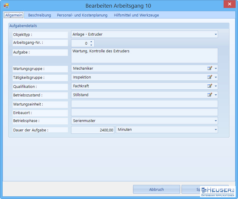Click the application icon in title bar
The height and width of the screenshot is (199, 238).
(6, 6)
